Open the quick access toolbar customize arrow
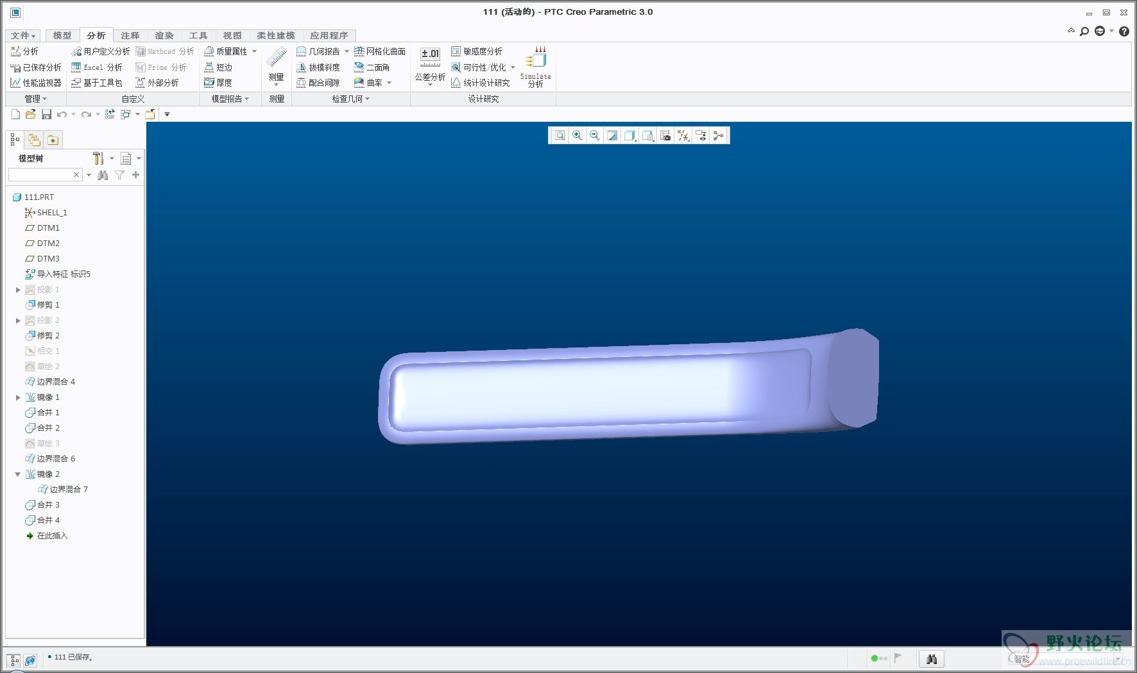1137x673 pixels. click(x=167, y=114)
